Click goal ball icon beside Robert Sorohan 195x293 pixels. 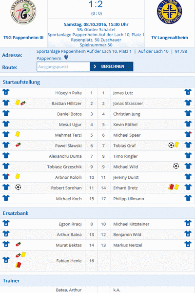pos(18,187)
